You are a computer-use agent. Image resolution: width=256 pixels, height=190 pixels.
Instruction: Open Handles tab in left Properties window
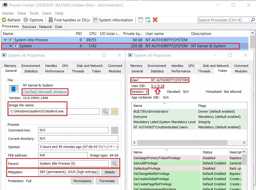pos(51,66)
